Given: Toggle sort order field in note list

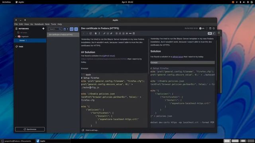Looking at the screenshot, I should (65, 29).
